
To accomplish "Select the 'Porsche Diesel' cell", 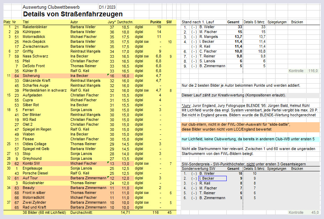I will click(x=35, y=173).
